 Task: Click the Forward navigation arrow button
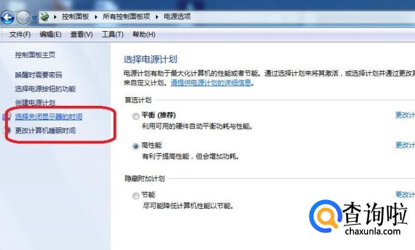pyautogui.click(x=23, y=18)
